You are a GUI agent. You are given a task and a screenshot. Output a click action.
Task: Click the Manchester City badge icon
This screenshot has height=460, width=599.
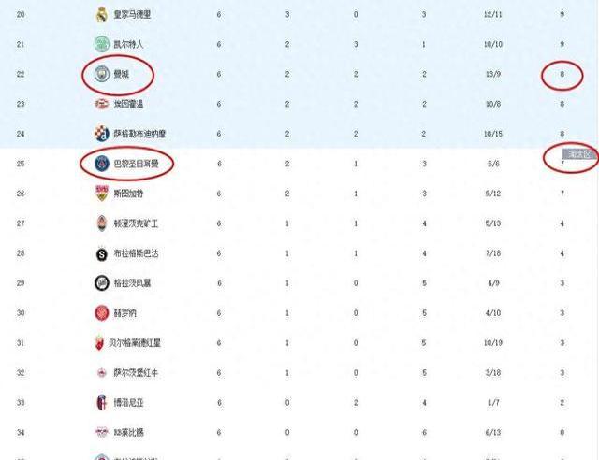click(x=102, y=74)
